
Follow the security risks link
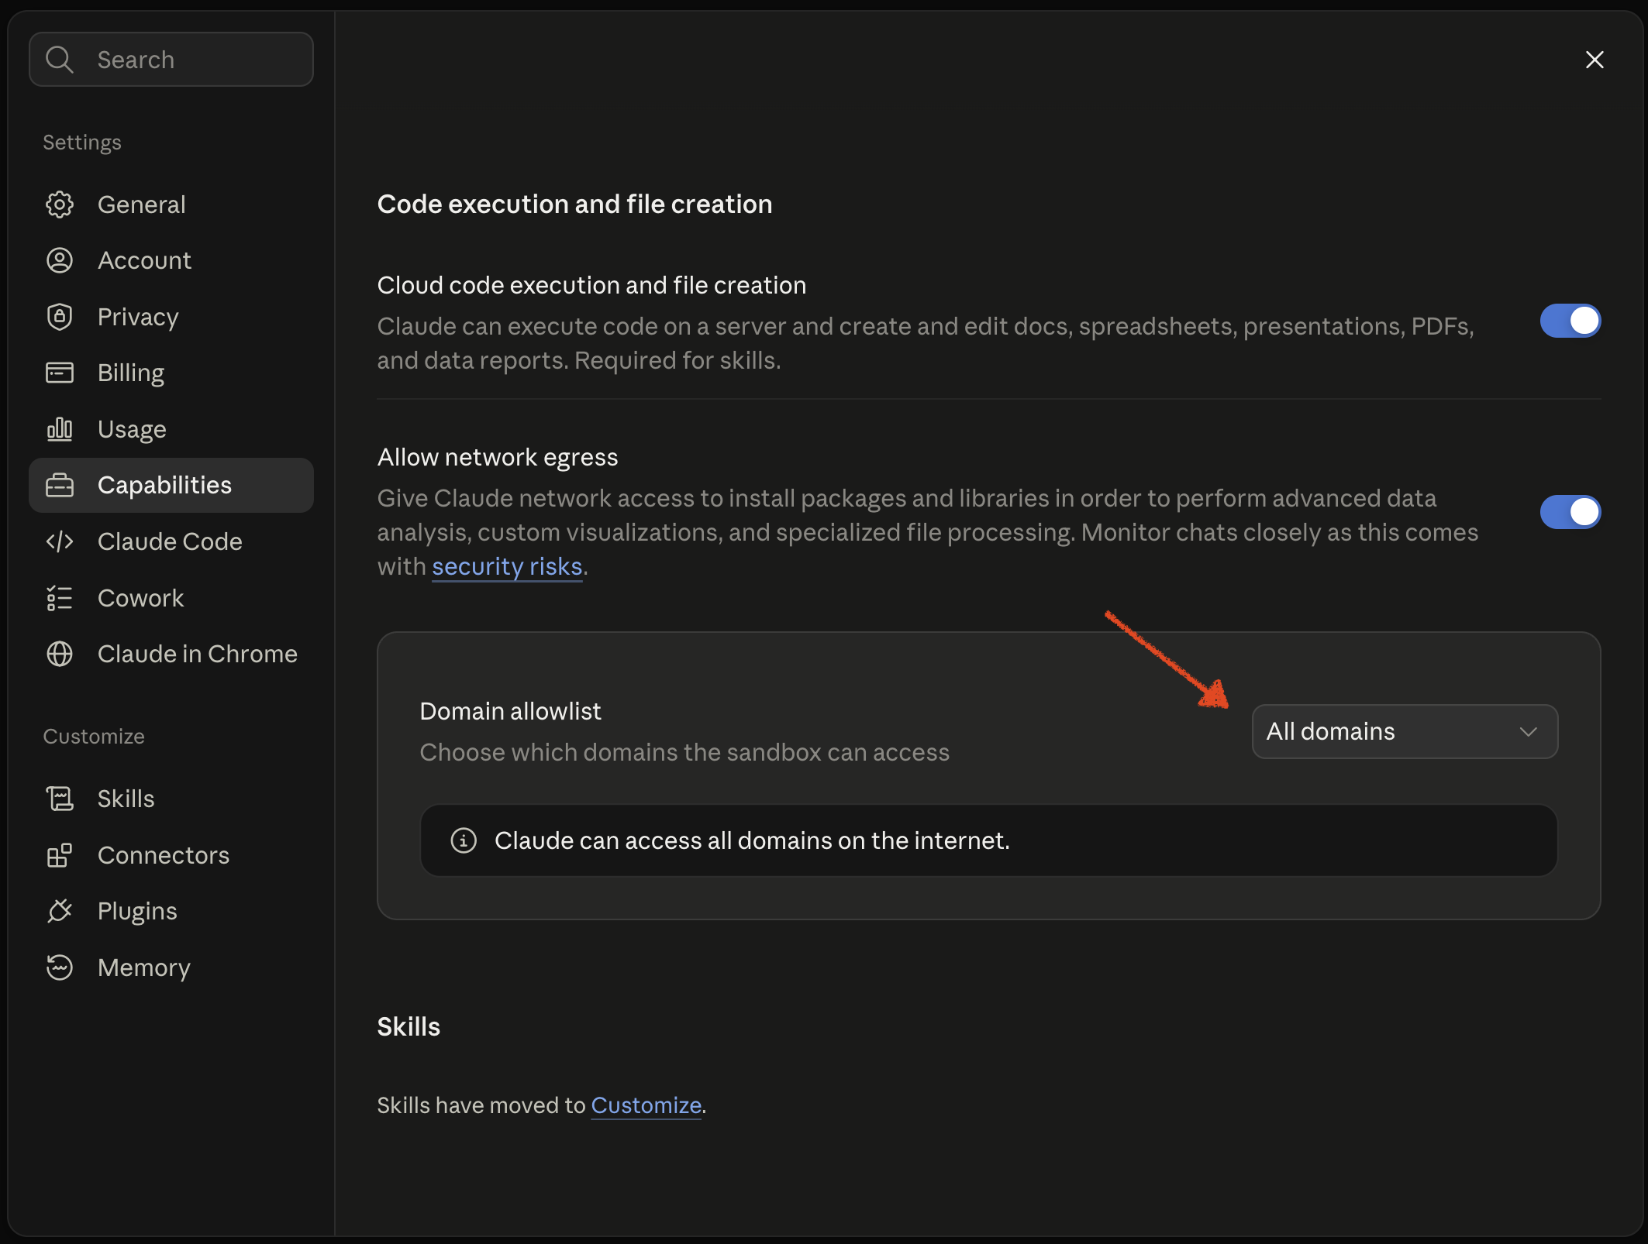pos(507,567)
